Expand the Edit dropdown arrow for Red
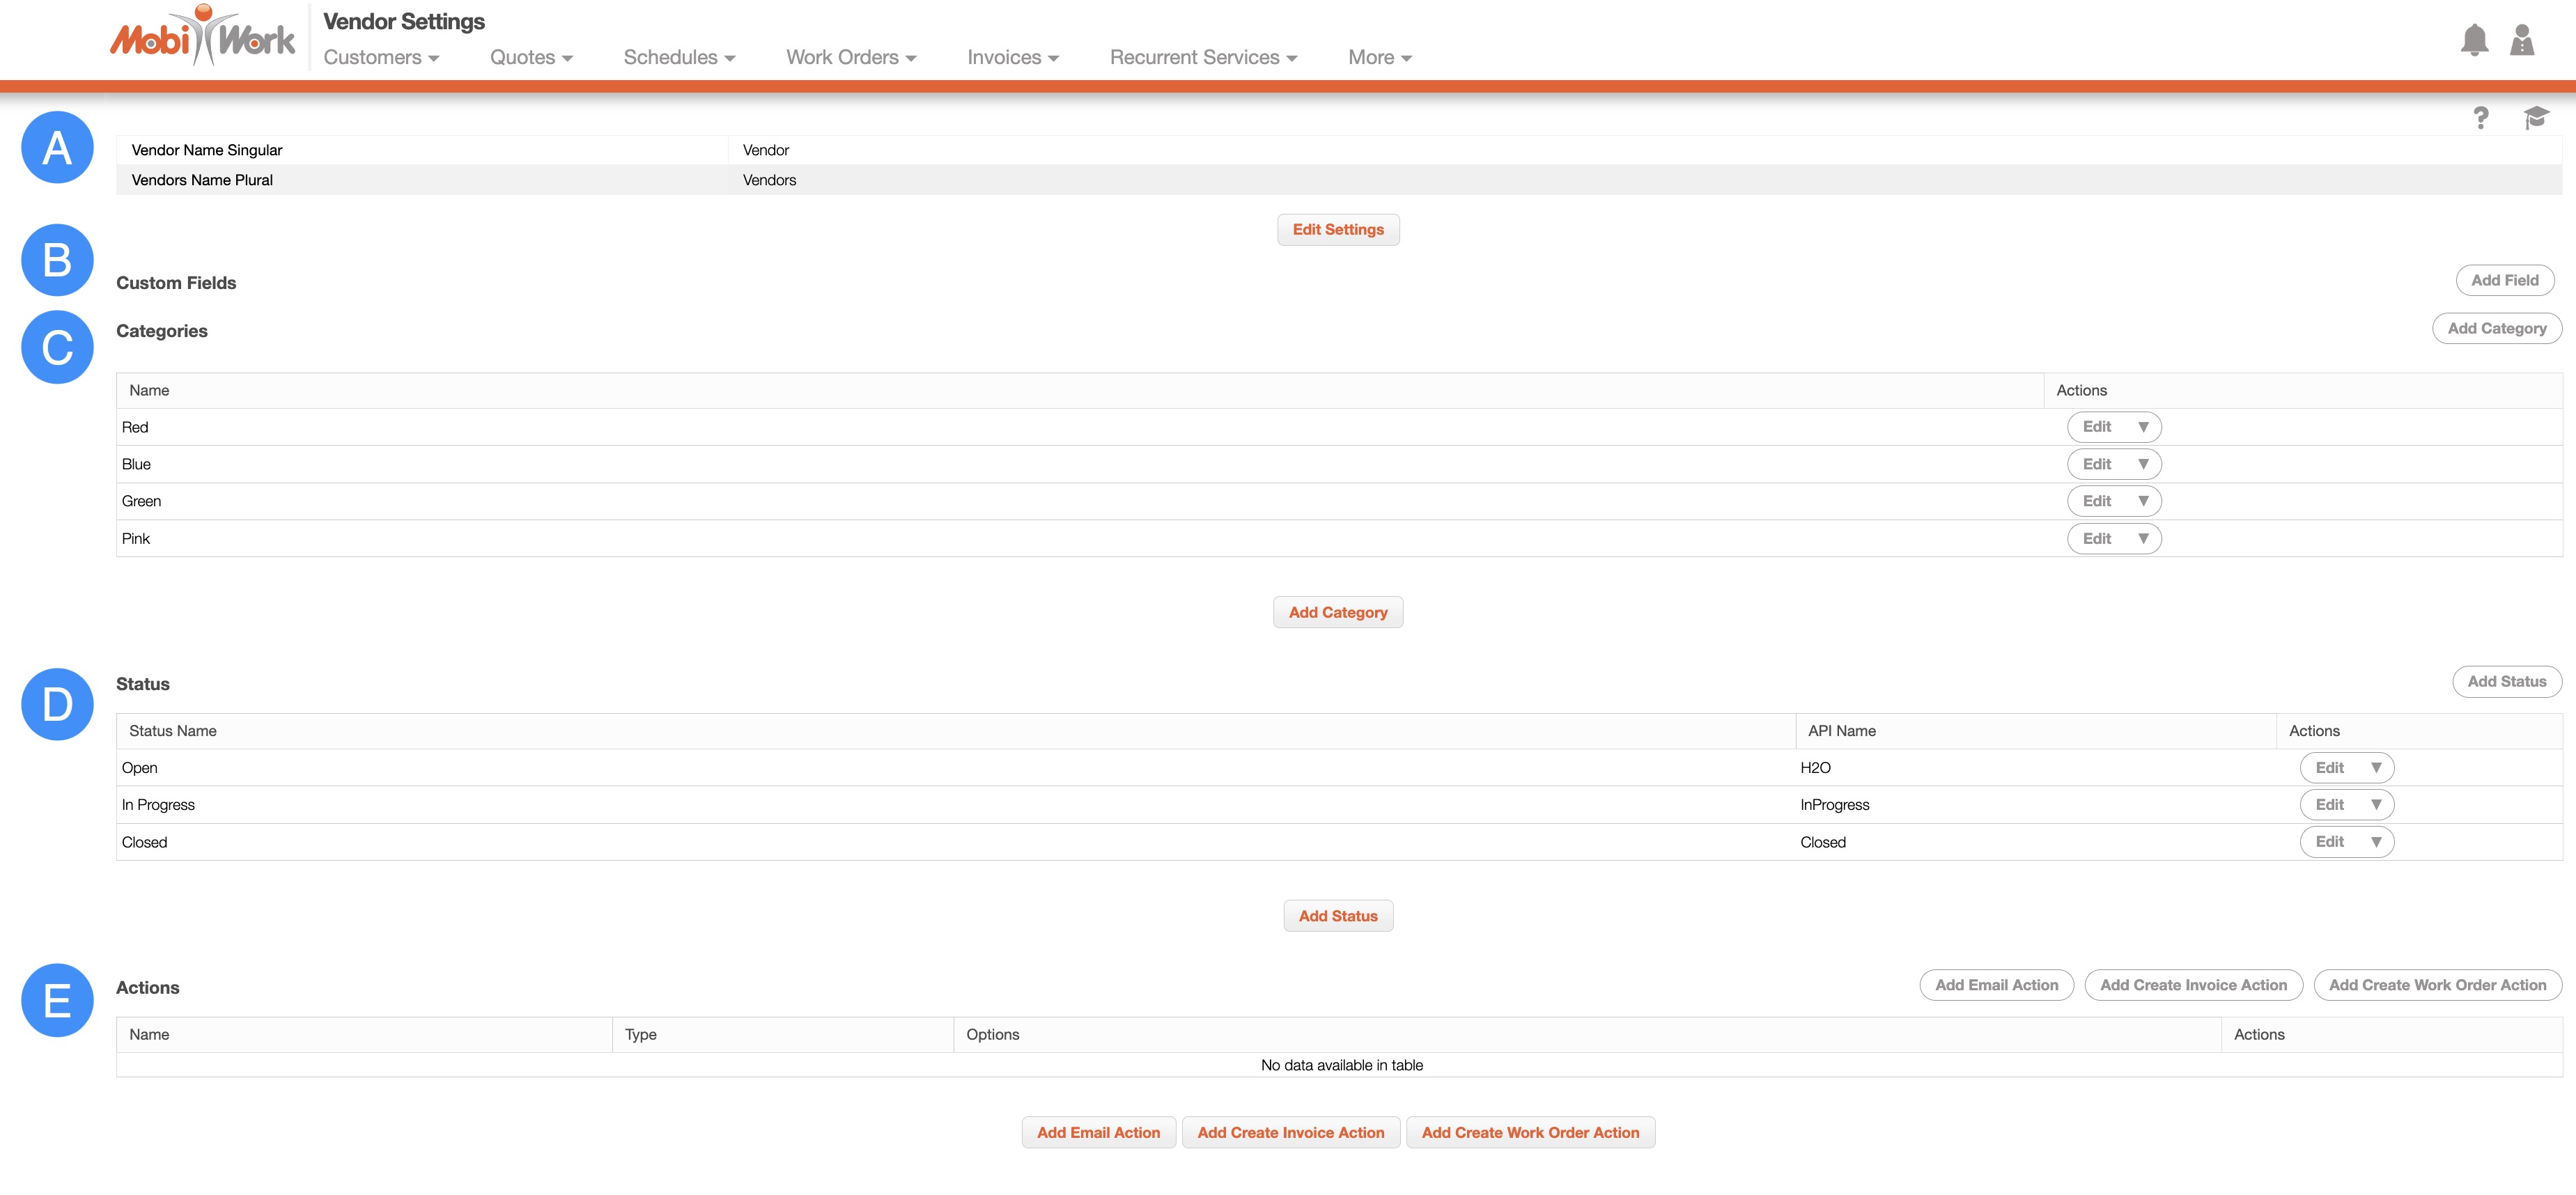Screen dimensions: 2576x1195 click(x=2143, y=427)
